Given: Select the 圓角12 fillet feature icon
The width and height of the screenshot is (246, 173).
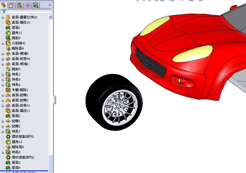Looking at the screenshot, I should click(8, 33).
